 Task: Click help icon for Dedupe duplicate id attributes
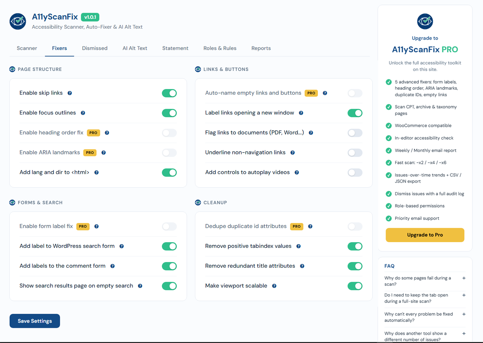[310, 226]
